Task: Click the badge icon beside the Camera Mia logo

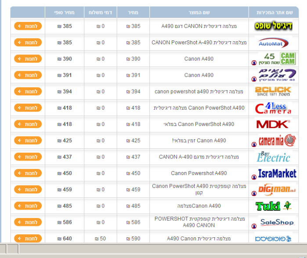Action: (x=254, y=144)
